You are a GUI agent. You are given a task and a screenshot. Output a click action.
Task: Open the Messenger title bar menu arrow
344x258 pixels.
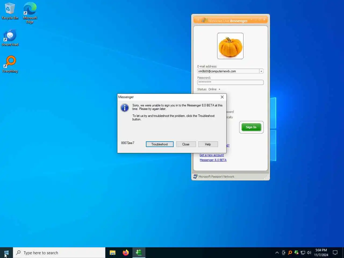coord(251,19)
